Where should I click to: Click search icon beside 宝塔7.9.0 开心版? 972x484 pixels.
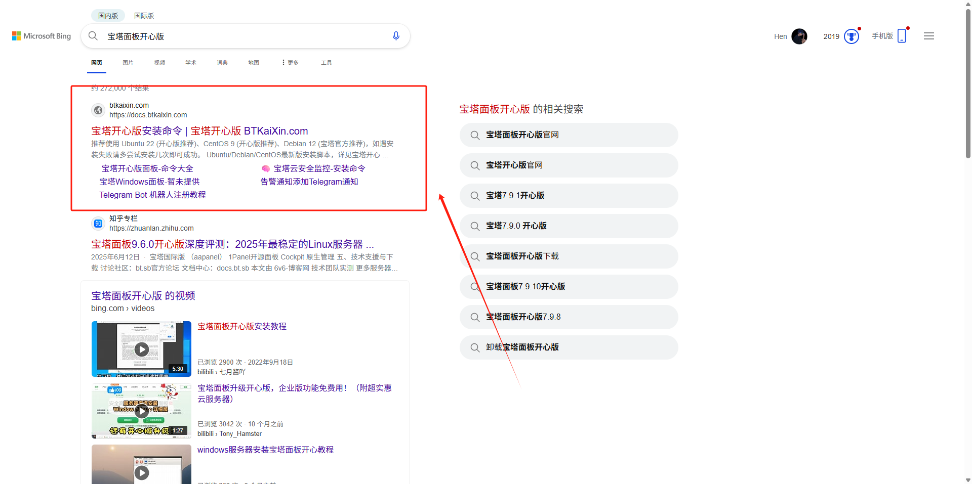(475, 226)
